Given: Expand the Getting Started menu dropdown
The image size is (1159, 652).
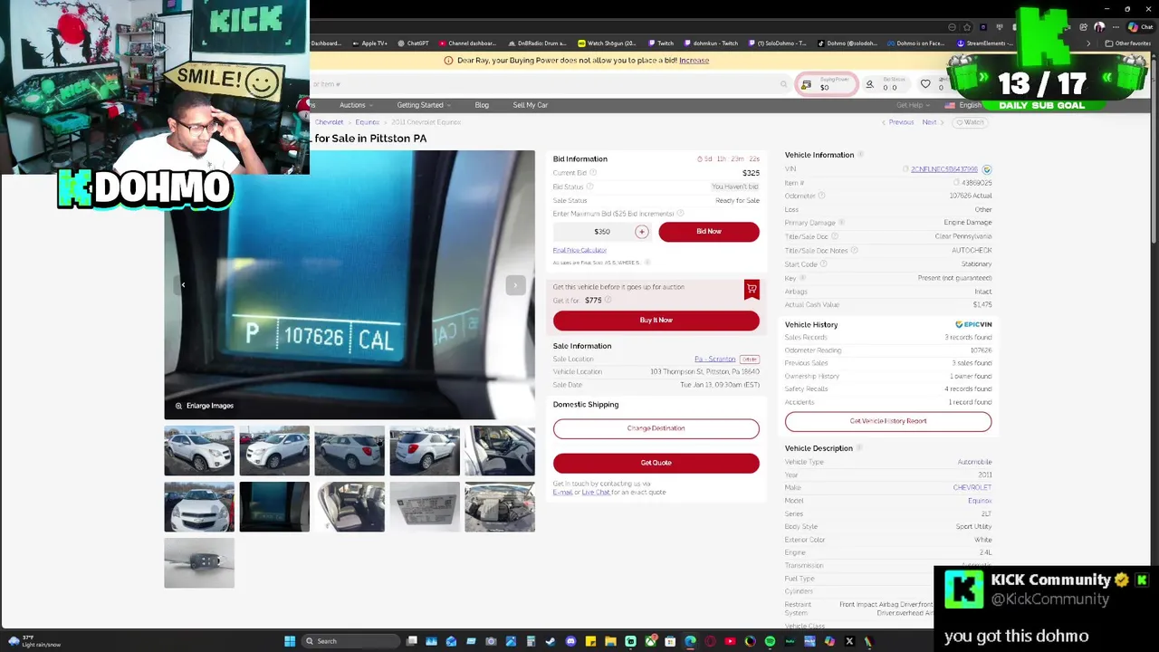Looking at the screenshot, I should pos(424,105).
